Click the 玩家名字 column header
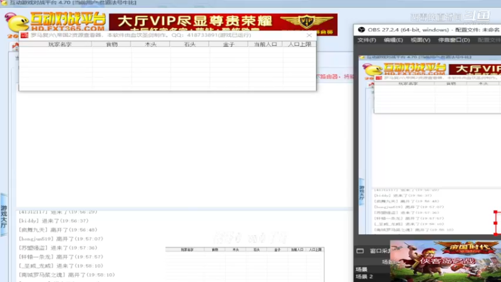501x282 pixels. point(59,44)
